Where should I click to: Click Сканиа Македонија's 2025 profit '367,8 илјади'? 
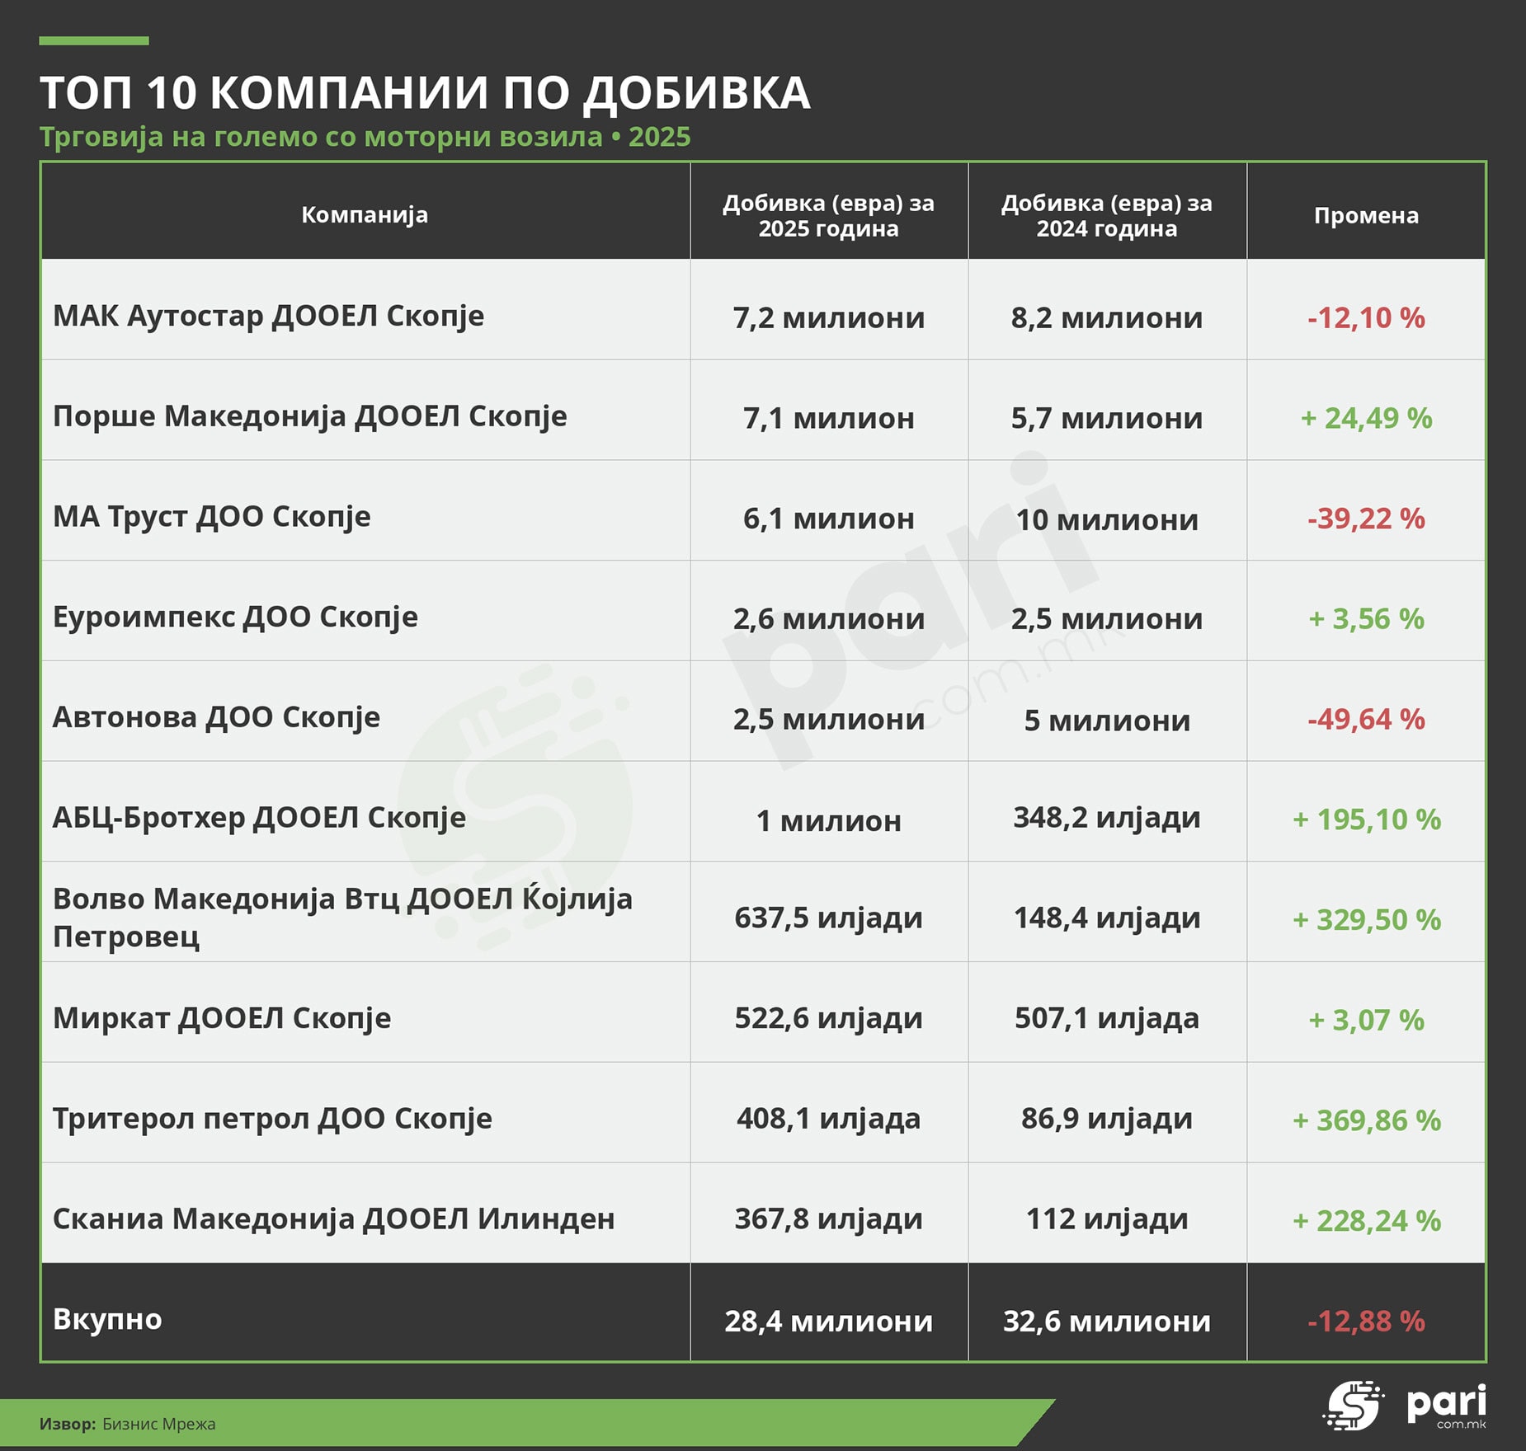point(829,1219)
